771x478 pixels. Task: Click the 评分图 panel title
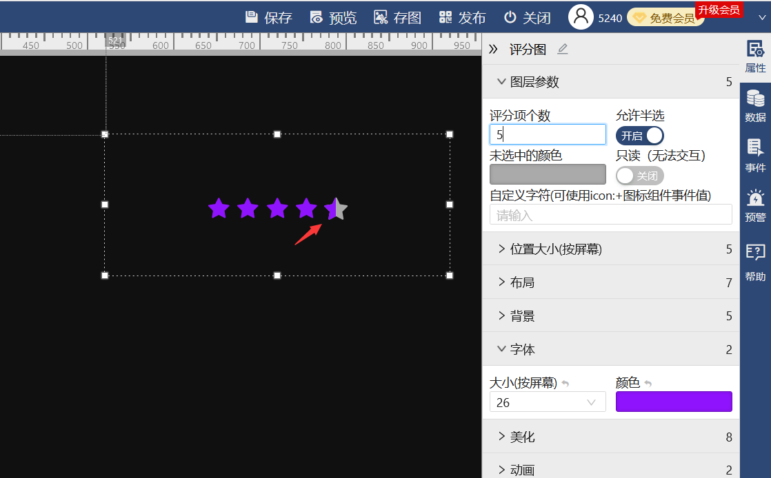pos(528,49)
